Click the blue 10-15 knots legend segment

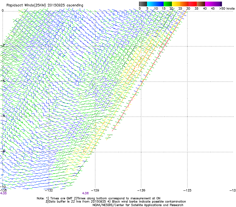click(159, 4)
